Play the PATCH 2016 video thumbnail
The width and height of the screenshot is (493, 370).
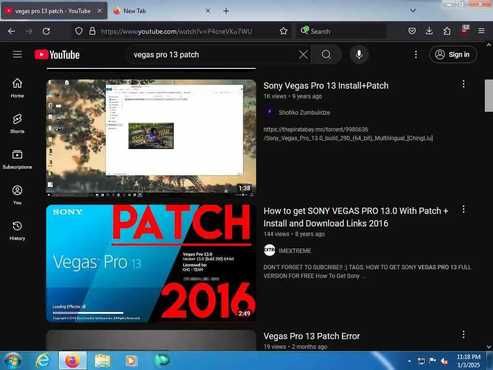point(151,264)
